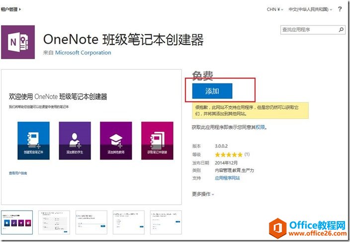Image resolution: width=350 pixels, height=242 pixels.
Task: Click the large preview heading 欢迎使用 OneNote 班级笔记本创建器
Action: tap(58, 96)
